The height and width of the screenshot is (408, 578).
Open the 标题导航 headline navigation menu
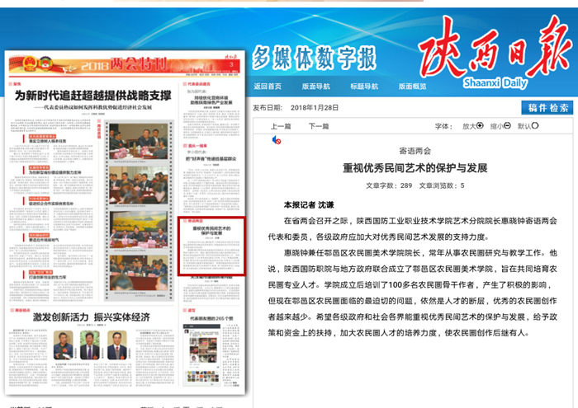point(363,87)
